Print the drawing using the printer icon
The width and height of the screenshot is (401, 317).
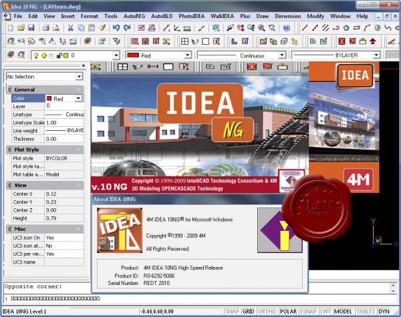point(45,27)
